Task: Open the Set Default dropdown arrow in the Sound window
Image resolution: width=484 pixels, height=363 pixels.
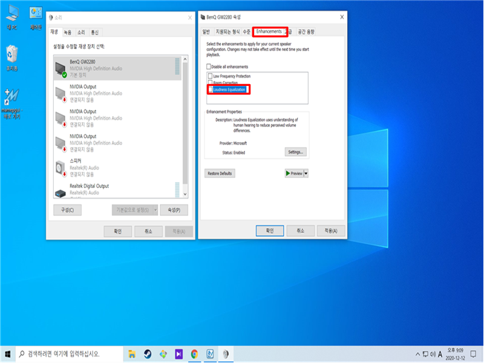Action: click(155, 210)
